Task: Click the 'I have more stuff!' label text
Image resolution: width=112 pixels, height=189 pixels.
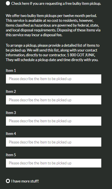Action: tap(25, 181)
